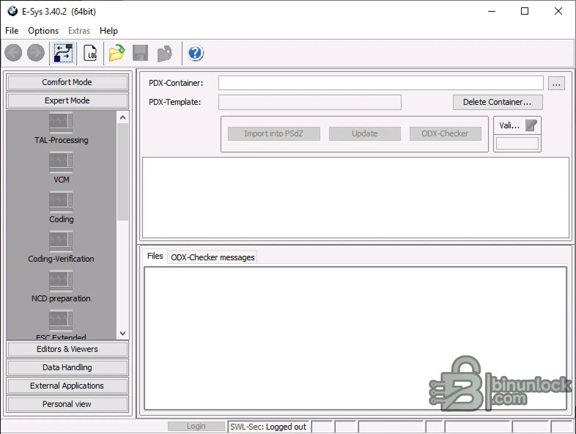The height and width of the screenshot is (434, 576).
Task: Click the PDX-Template: label
Action: 175,102
